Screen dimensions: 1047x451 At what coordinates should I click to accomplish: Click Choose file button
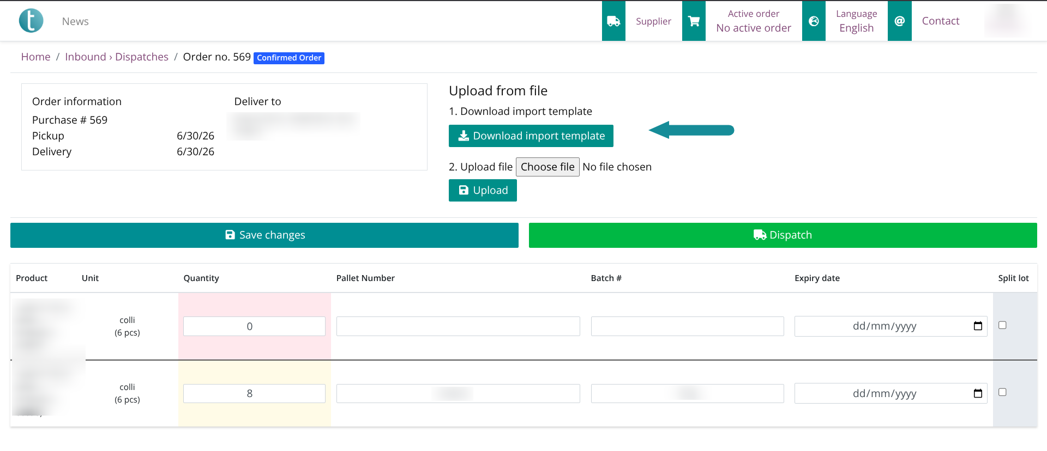tap(547, 167)
